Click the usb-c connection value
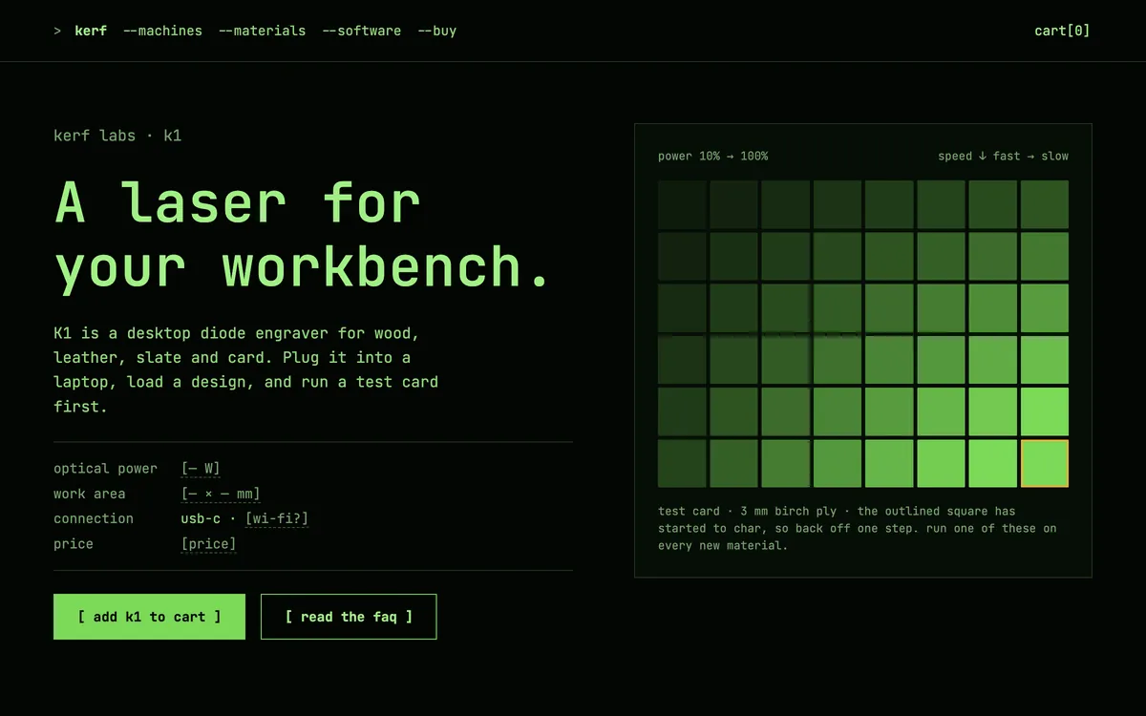The width and height of the screenshot is (1146, 716). point(201,518)
